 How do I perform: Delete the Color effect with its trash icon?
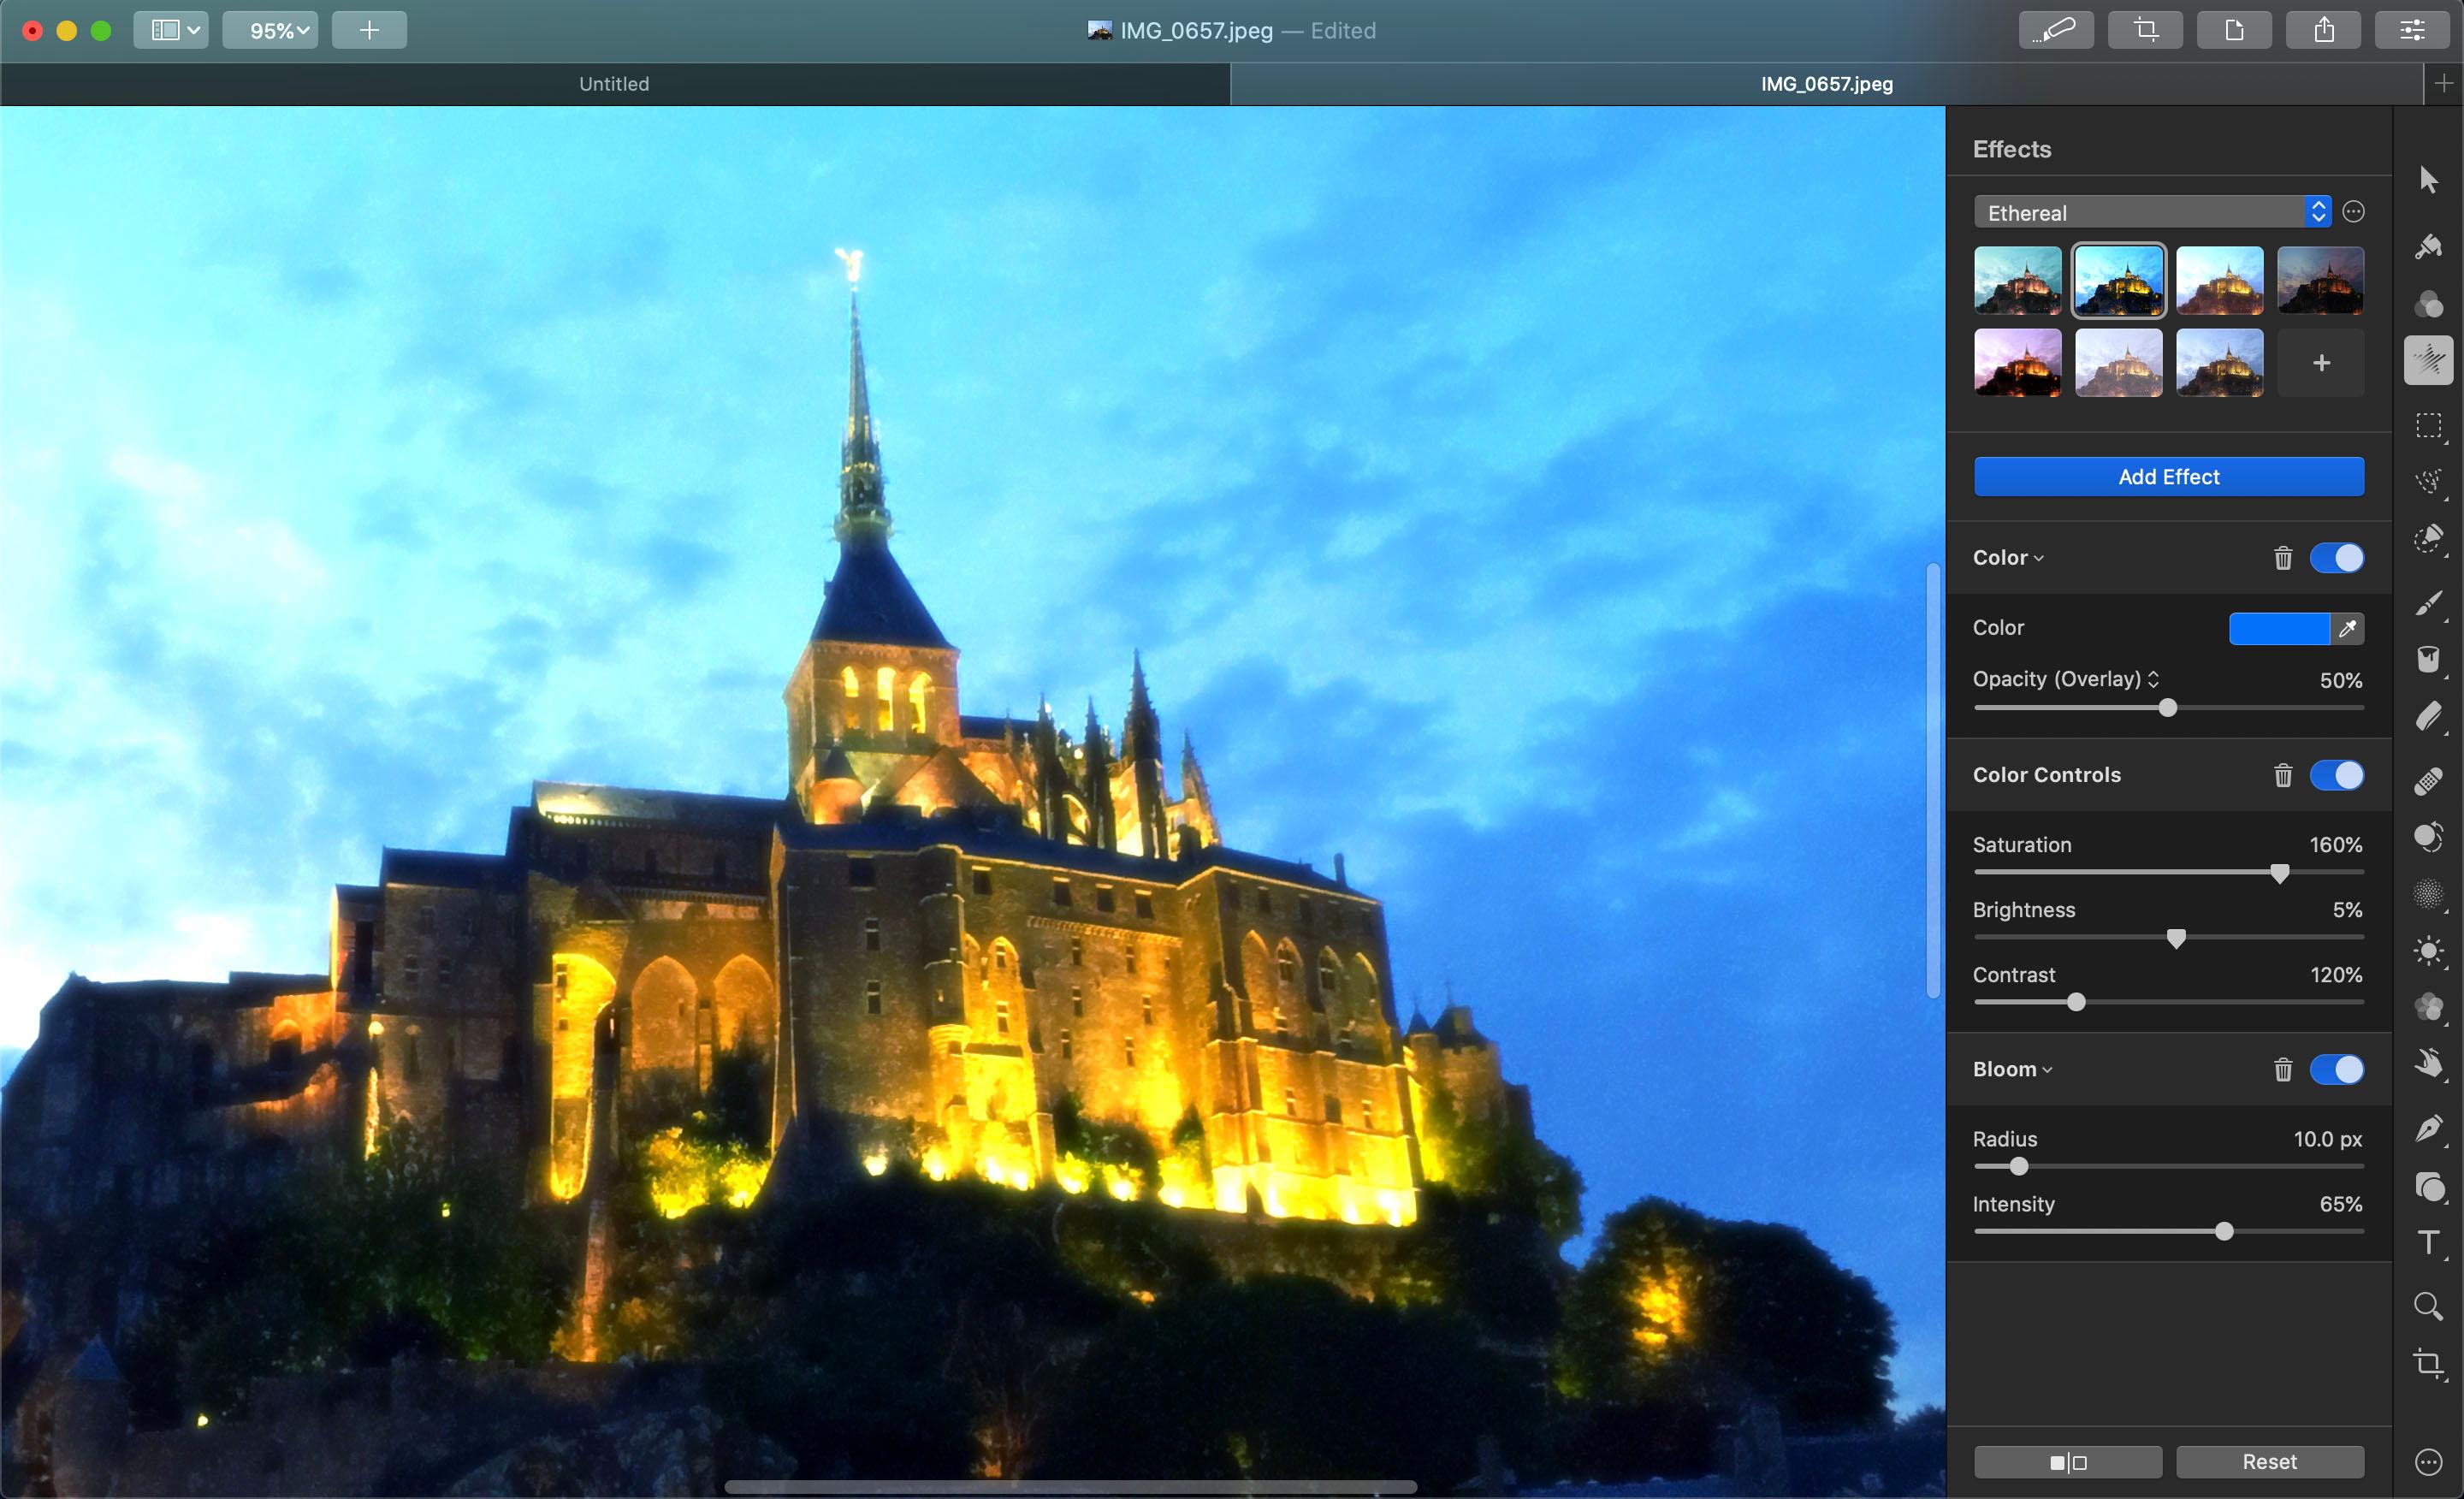2283,558
